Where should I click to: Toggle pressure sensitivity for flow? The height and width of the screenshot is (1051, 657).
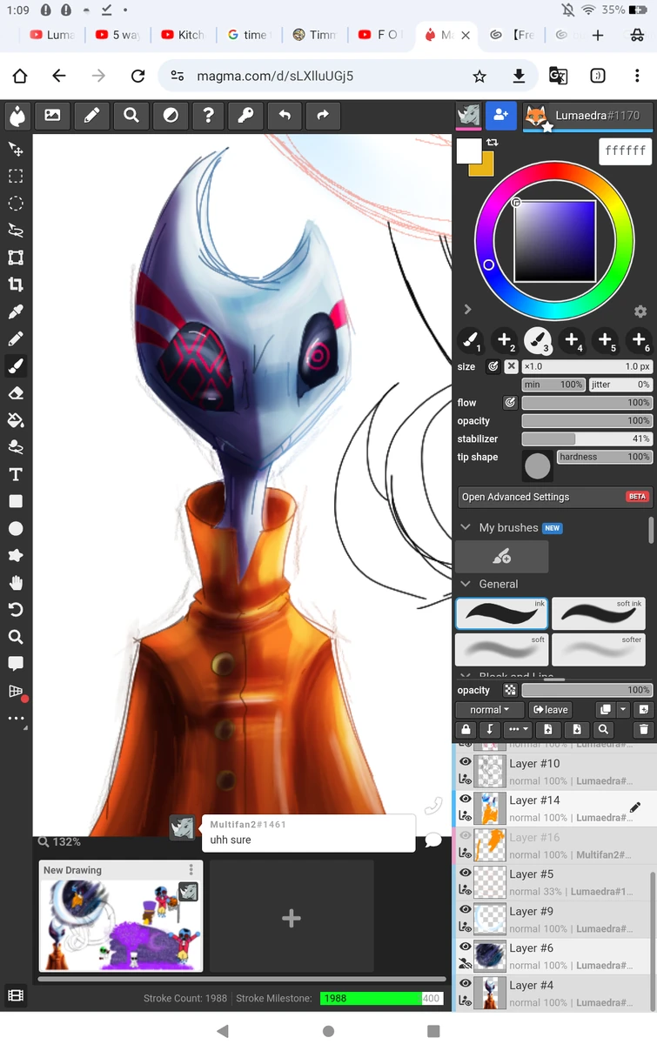click(x=510, y=403)
